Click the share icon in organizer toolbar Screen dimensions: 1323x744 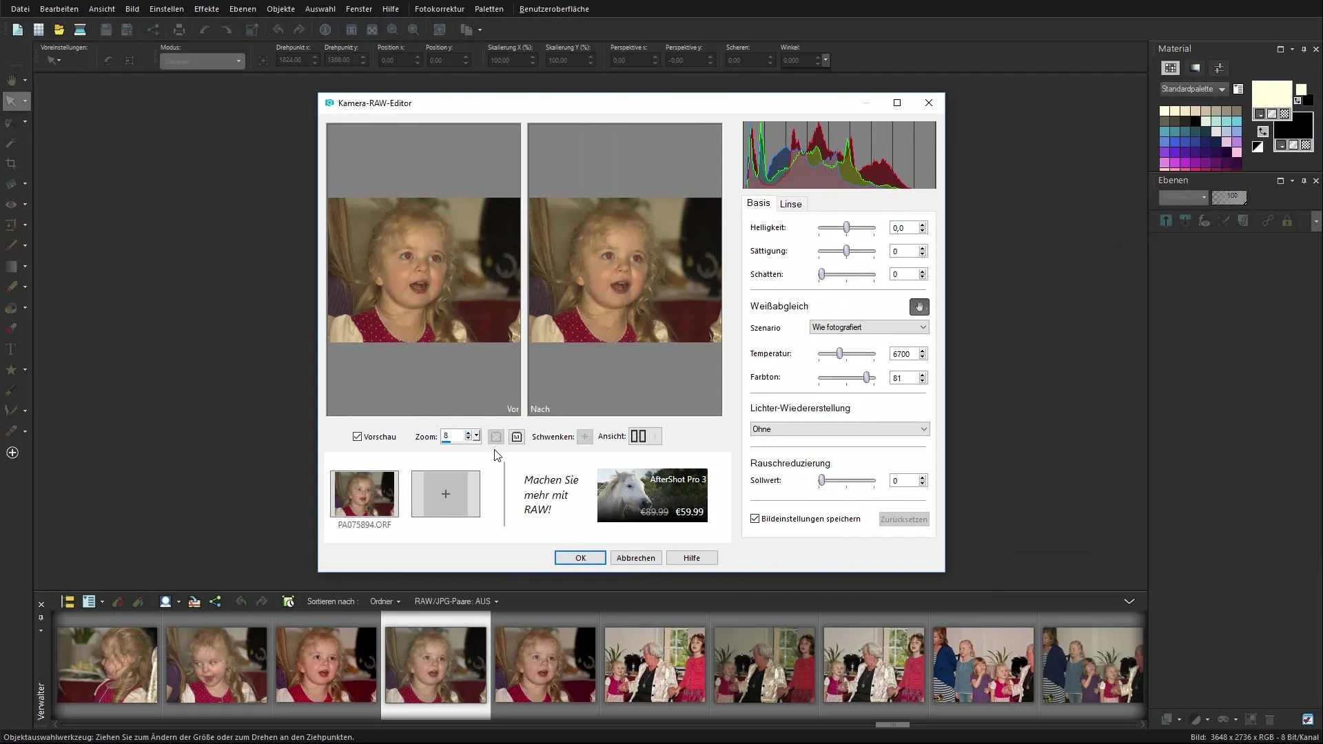click(x=215, y=601)
